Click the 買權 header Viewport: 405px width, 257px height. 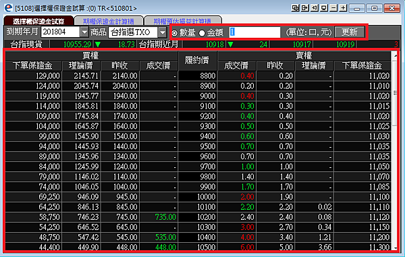91,55
